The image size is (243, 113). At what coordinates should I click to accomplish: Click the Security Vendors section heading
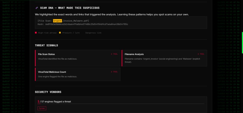point(48,92)
